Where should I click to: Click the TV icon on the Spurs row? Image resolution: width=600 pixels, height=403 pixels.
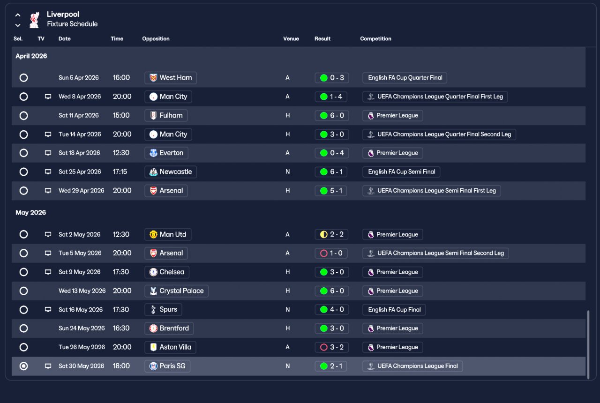48,310
